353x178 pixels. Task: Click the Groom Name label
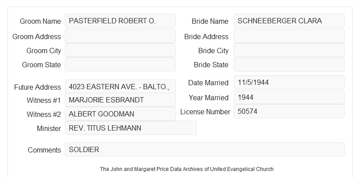pyautogui.click(x=40, y=21)
